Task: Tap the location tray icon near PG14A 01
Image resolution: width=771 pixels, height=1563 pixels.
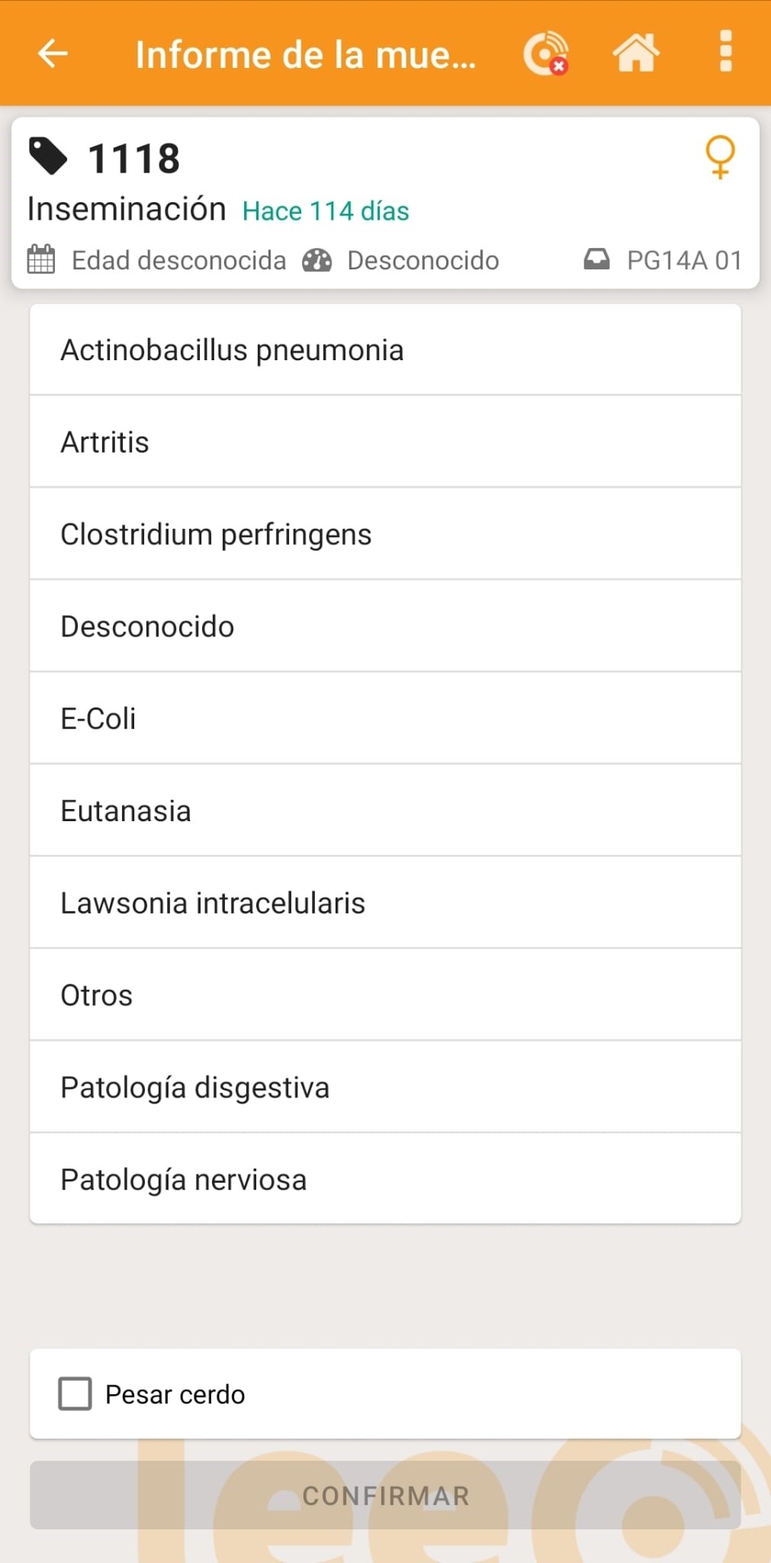Action: click(596, 259)
